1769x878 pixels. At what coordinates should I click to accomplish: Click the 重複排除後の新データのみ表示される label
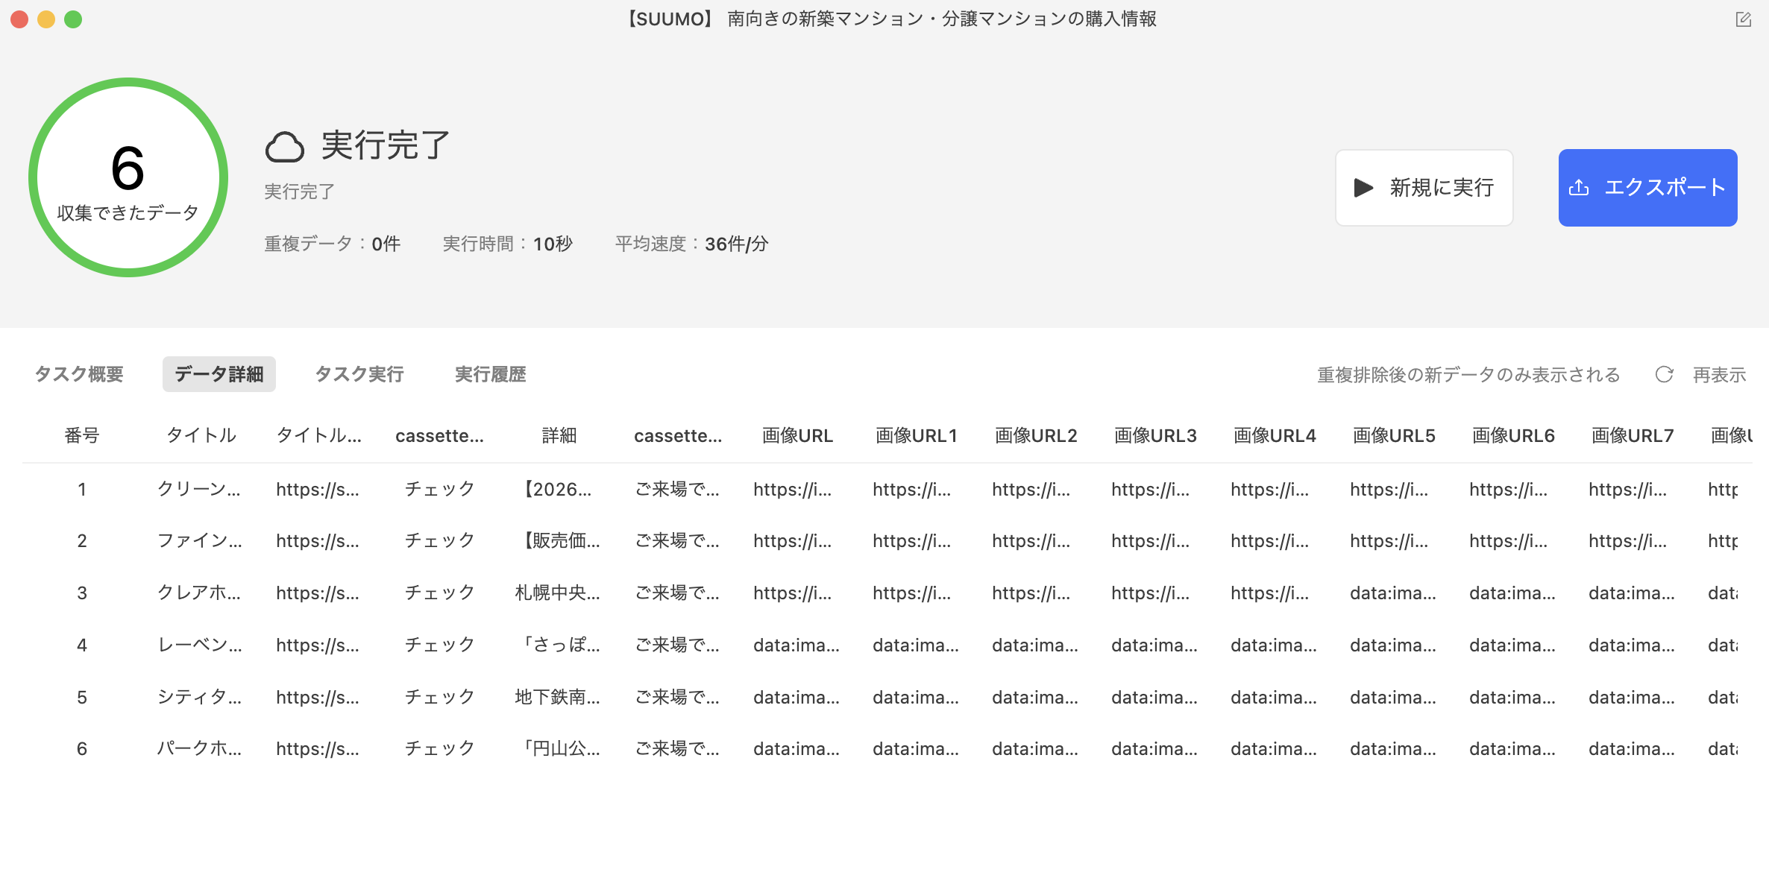[1468, 374]
